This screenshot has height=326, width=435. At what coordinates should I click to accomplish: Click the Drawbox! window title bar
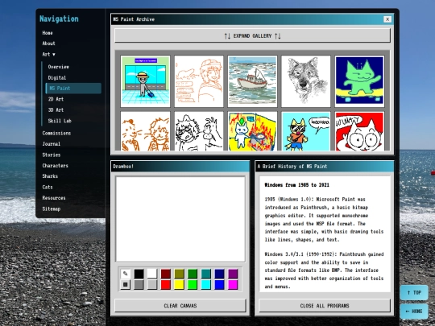coord(180,166)
